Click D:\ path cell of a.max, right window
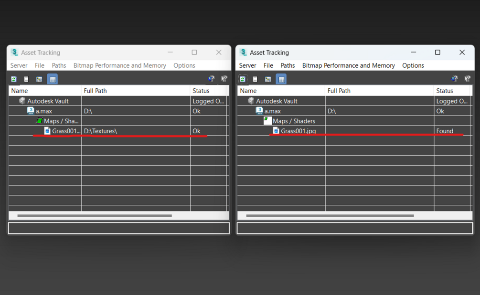480x295 pixels. point(379,111)
